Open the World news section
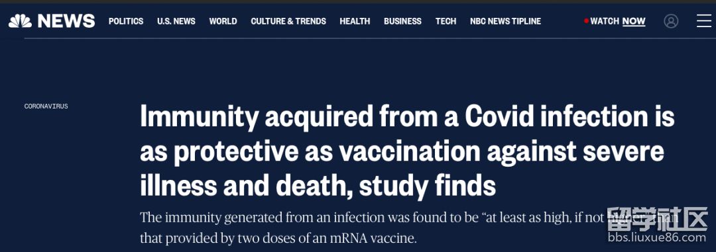The image size is (716, 252). 223,21
